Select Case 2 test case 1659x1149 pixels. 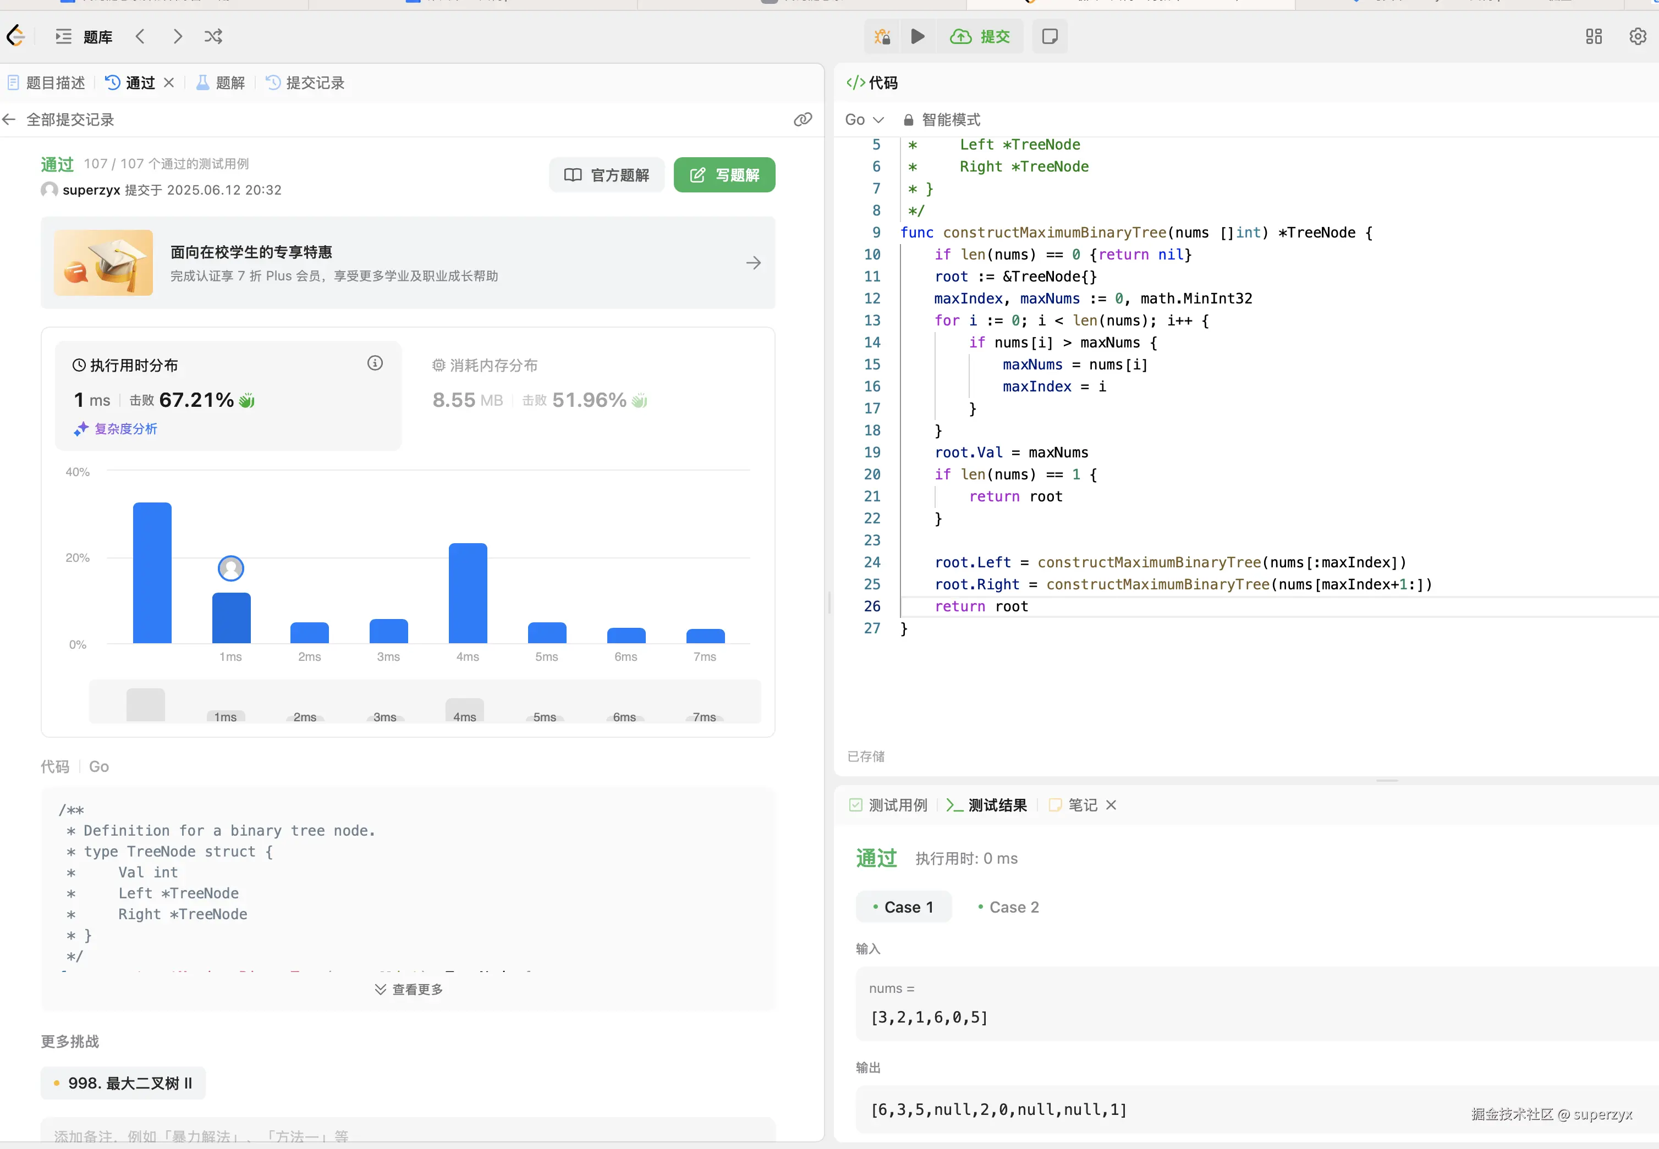pos(1008,907)
